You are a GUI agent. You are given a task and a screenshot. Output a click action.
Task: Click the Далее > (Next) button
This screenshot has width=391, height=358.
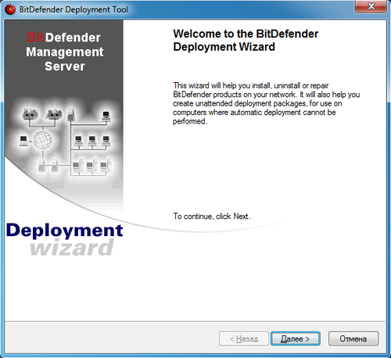tap(296, 338)
